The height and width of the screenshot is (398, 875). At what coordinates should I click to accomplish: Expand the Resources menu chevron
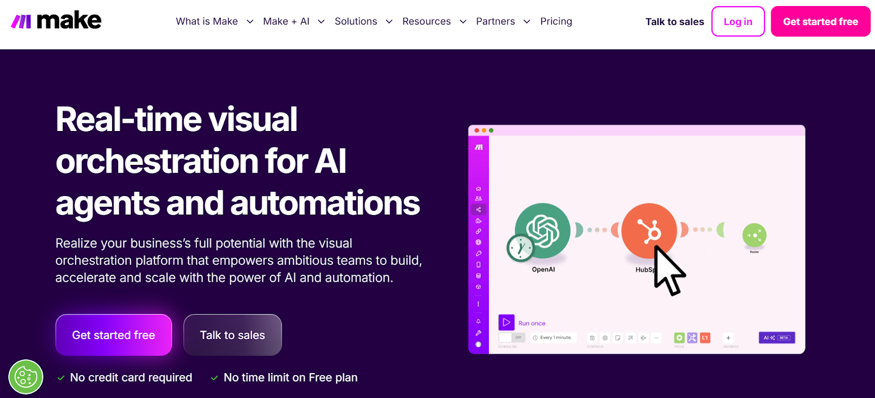pos(463,22)
